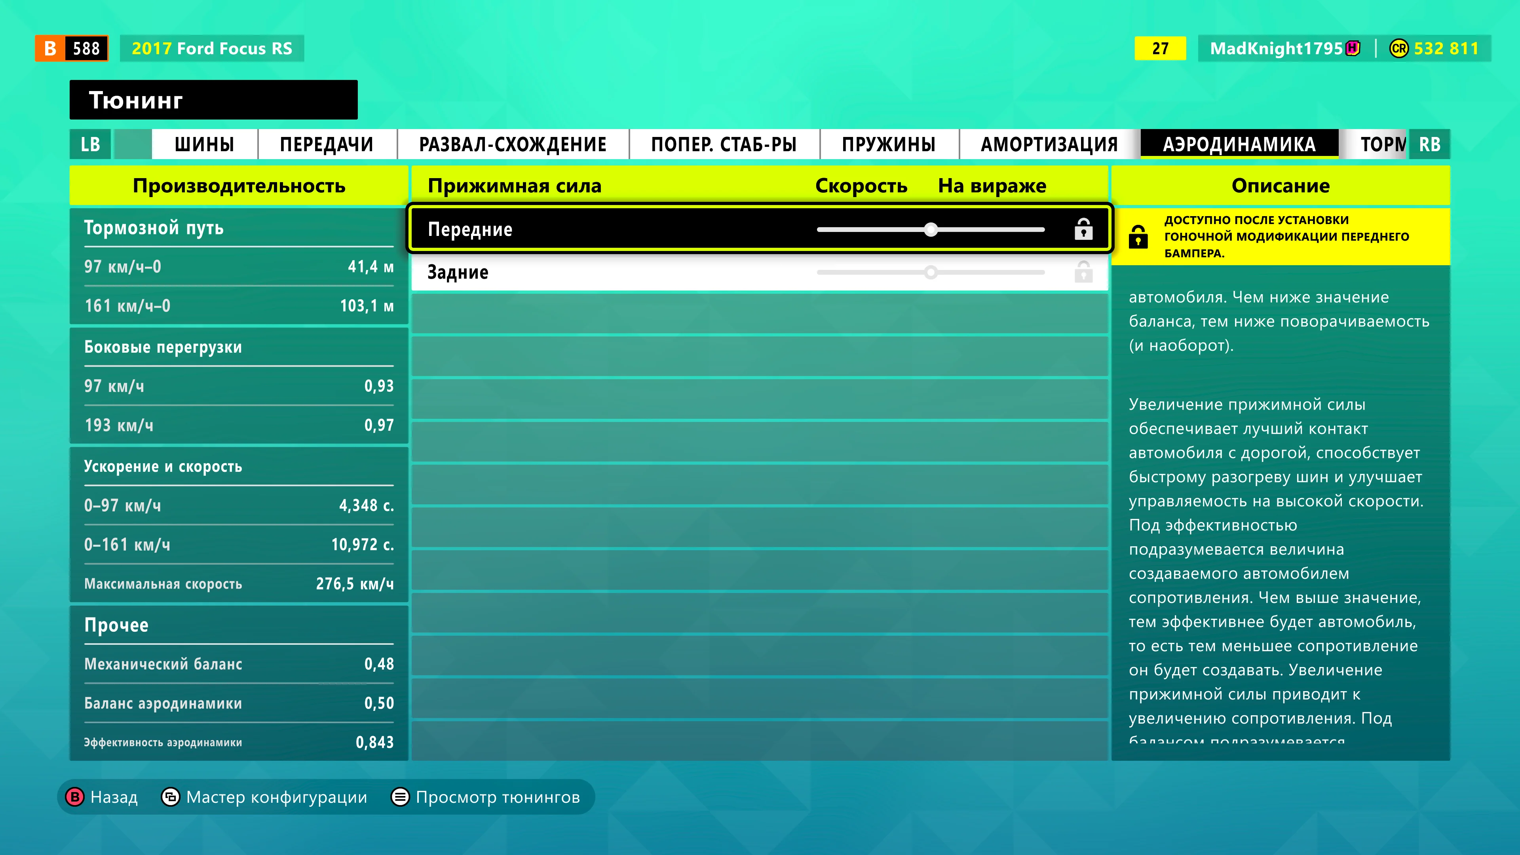This screenshot has height=855, width=1520.
Task: Click the 97 км/ч–0 braking value 41,4 м
Action: (x=370, y=267)
